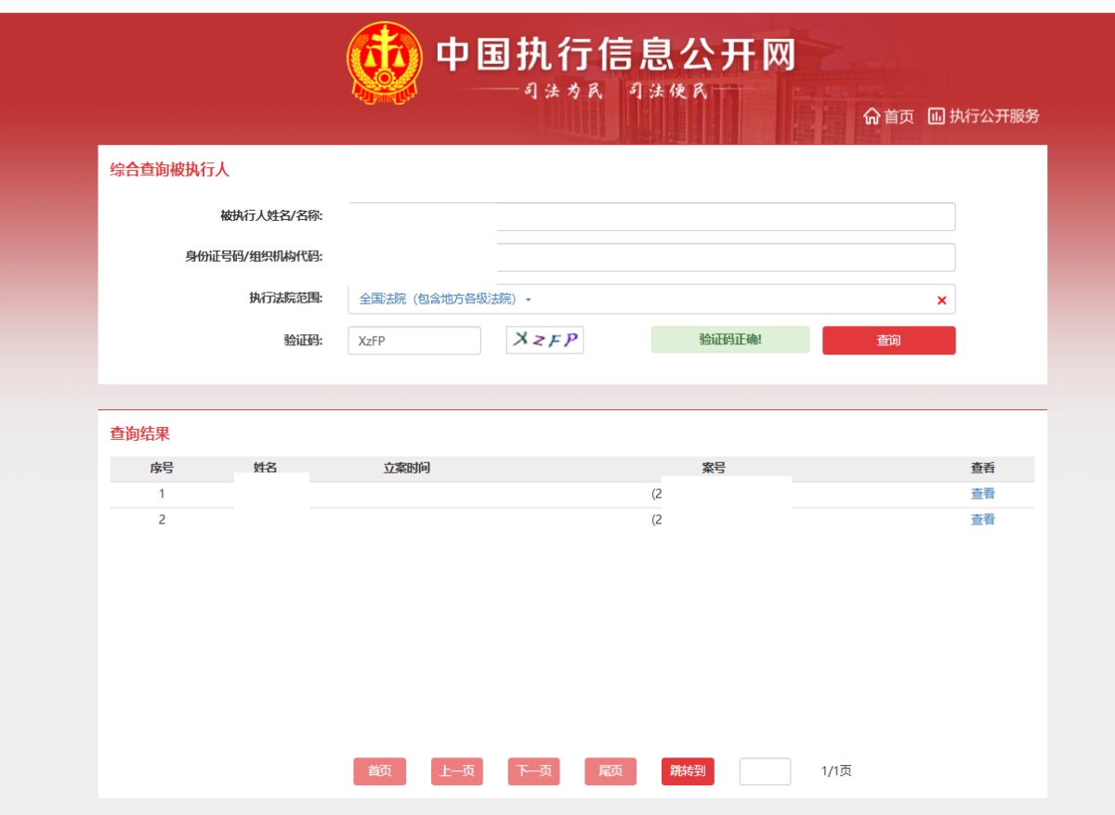Click the court emblem logo in the header

point(383,63)
